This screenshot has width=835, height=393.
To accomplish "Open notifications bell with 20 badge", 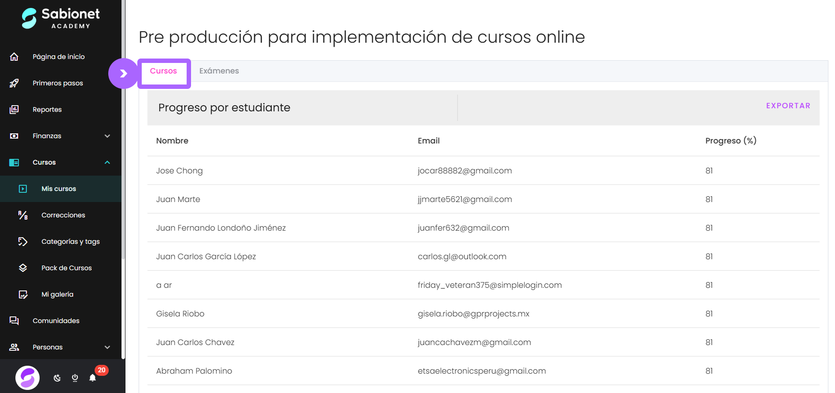I will 92,378.
